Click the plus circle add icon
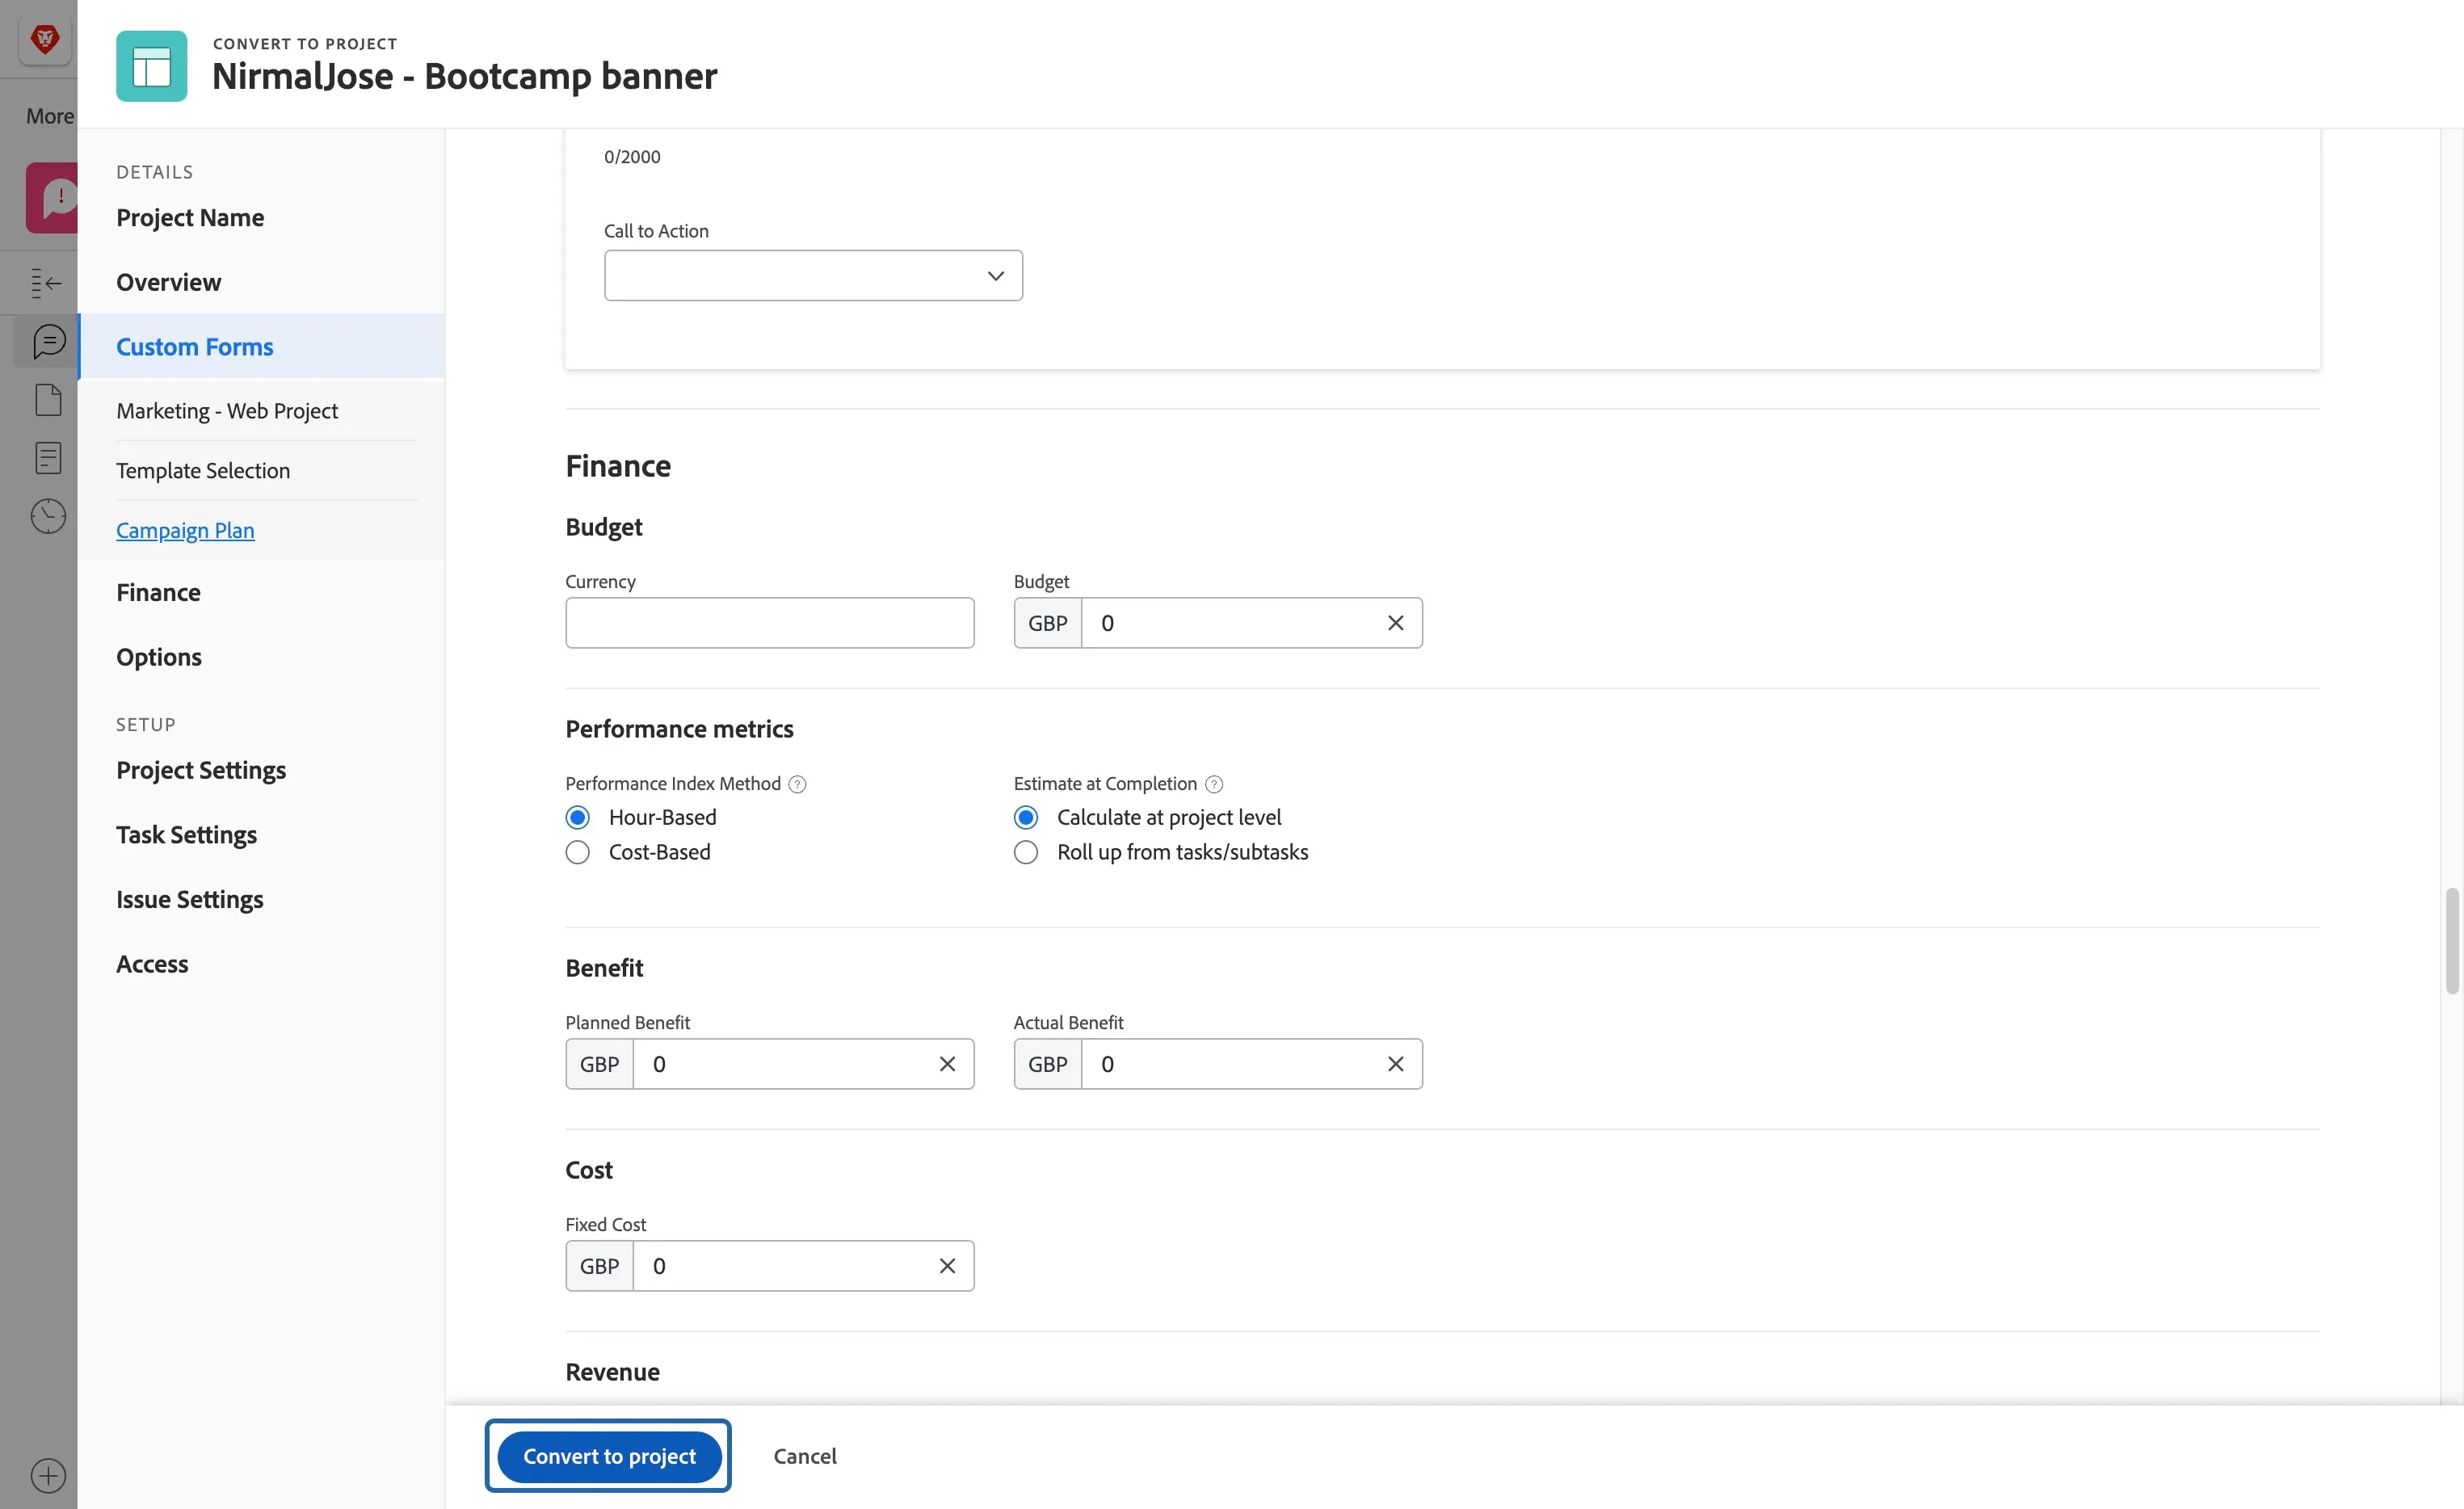The height and width of the screenshot is (1509, 2464). [x=48, y=1475]
